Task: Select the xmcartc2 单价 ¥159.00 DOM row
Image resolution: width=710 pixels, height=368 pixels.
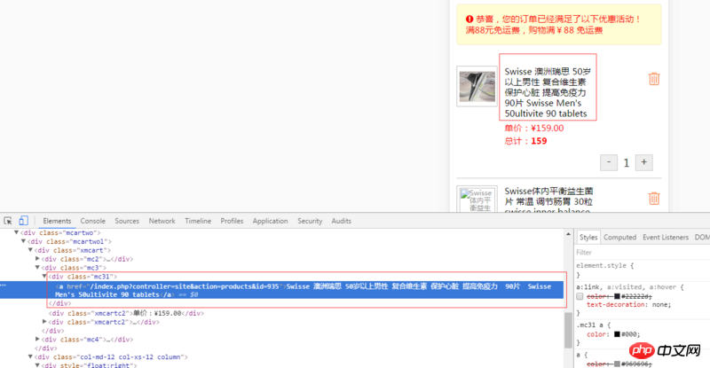Action: click(126, 313)
